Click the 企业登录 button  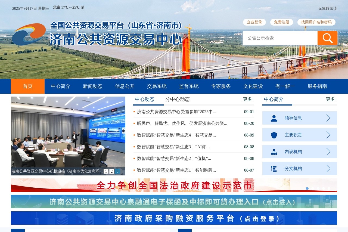pyautogui.click(x=255, y=22)
